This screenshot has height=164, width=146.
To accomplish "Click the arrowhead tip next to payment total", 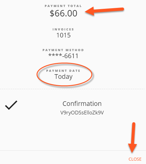I will click(89, 11).
